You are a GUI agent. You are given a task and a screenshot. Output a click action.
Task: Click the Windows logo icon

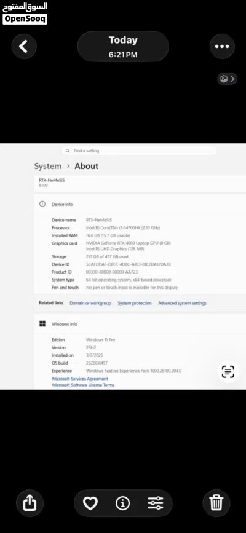42,323
